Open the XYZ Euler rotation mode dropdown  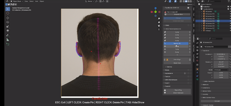[221, 70]
